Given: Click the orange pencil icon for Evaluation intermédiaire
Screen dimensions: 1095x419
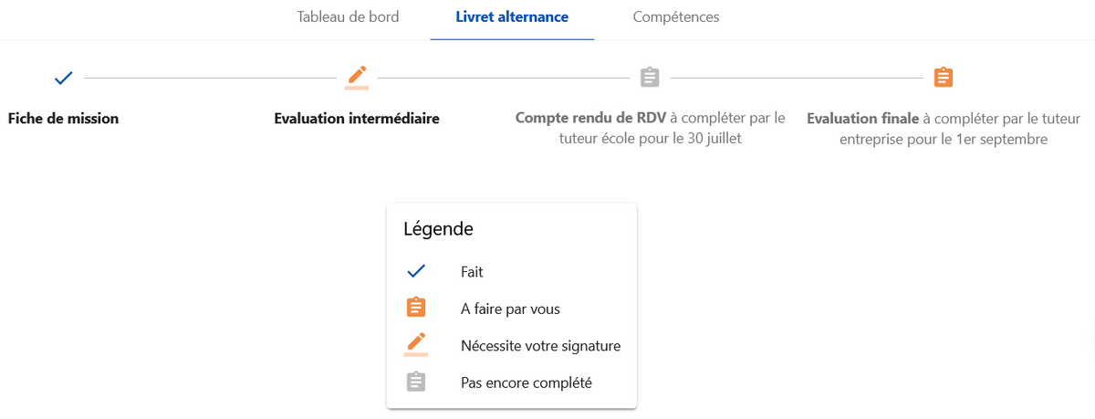Looking at the screenshot, I should coord(357,78).
